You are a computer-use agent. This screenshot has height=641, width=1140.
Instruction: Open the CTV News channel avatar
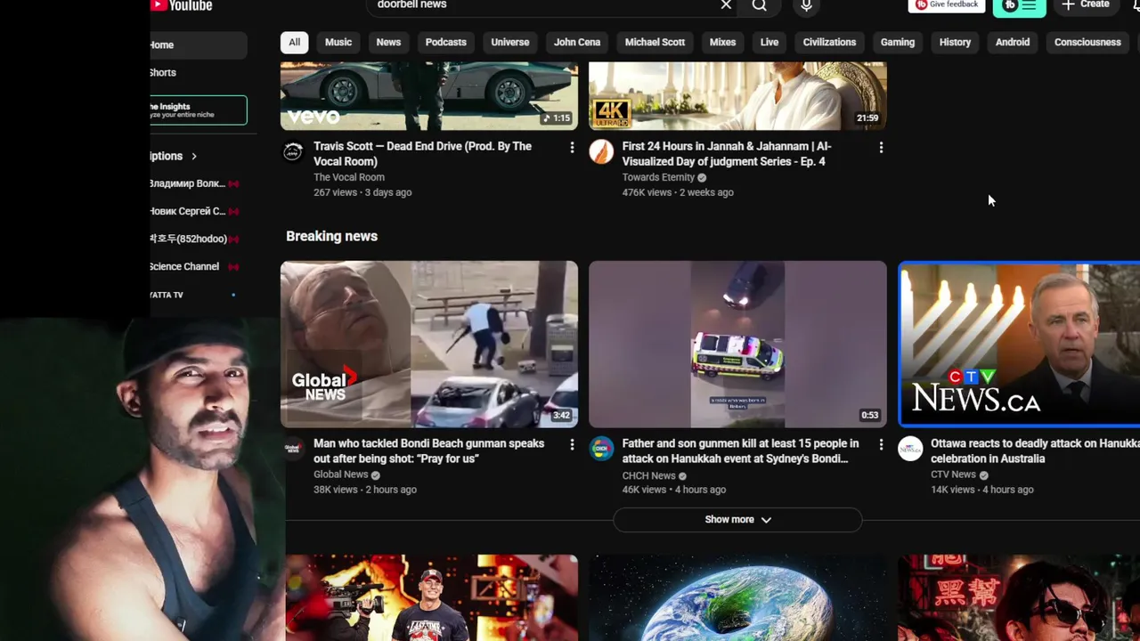910,449
